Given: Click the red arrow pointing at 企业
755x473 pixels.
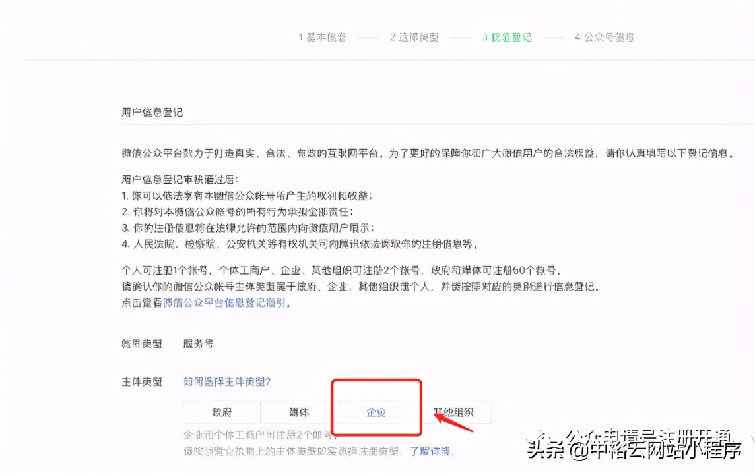Looking at the screenshot, I should coord(453,422).
